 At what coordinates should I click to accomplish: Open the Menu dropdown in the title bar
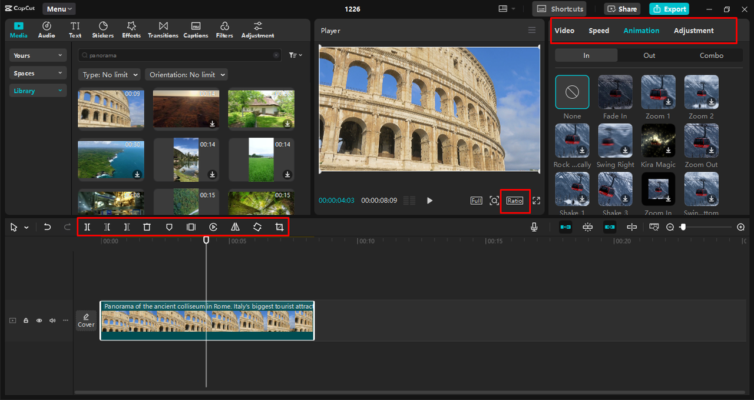pos(58,9)
